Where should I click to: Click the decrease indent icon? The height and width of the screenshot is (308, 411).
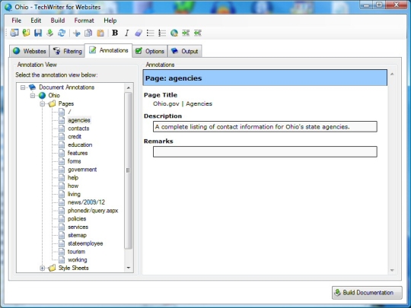[x=198, y=33]
